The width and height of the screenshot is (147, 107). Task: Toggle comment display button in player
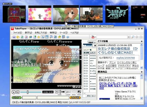pos(68,92)
